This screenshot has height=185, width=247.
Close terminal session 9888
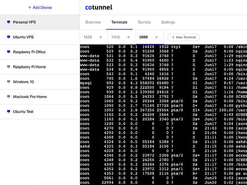(x=156, y=37)
